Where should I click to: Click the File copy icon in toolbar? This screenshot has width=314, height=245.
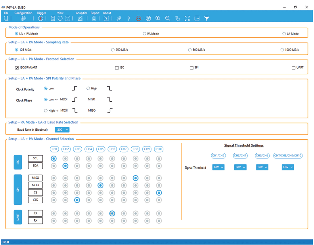6,18
